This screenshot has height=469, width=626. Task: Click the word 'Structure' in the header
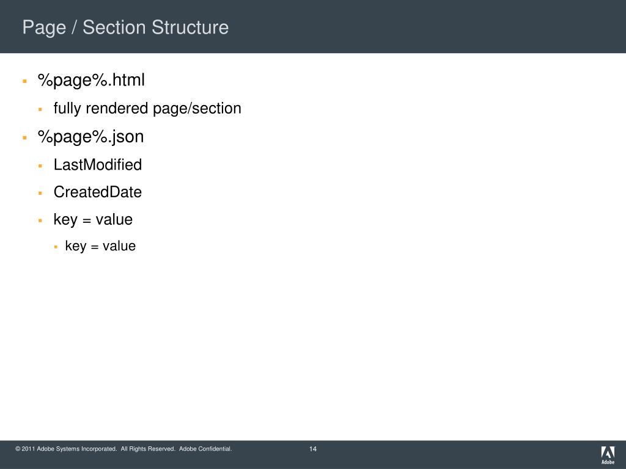(190, 27)
